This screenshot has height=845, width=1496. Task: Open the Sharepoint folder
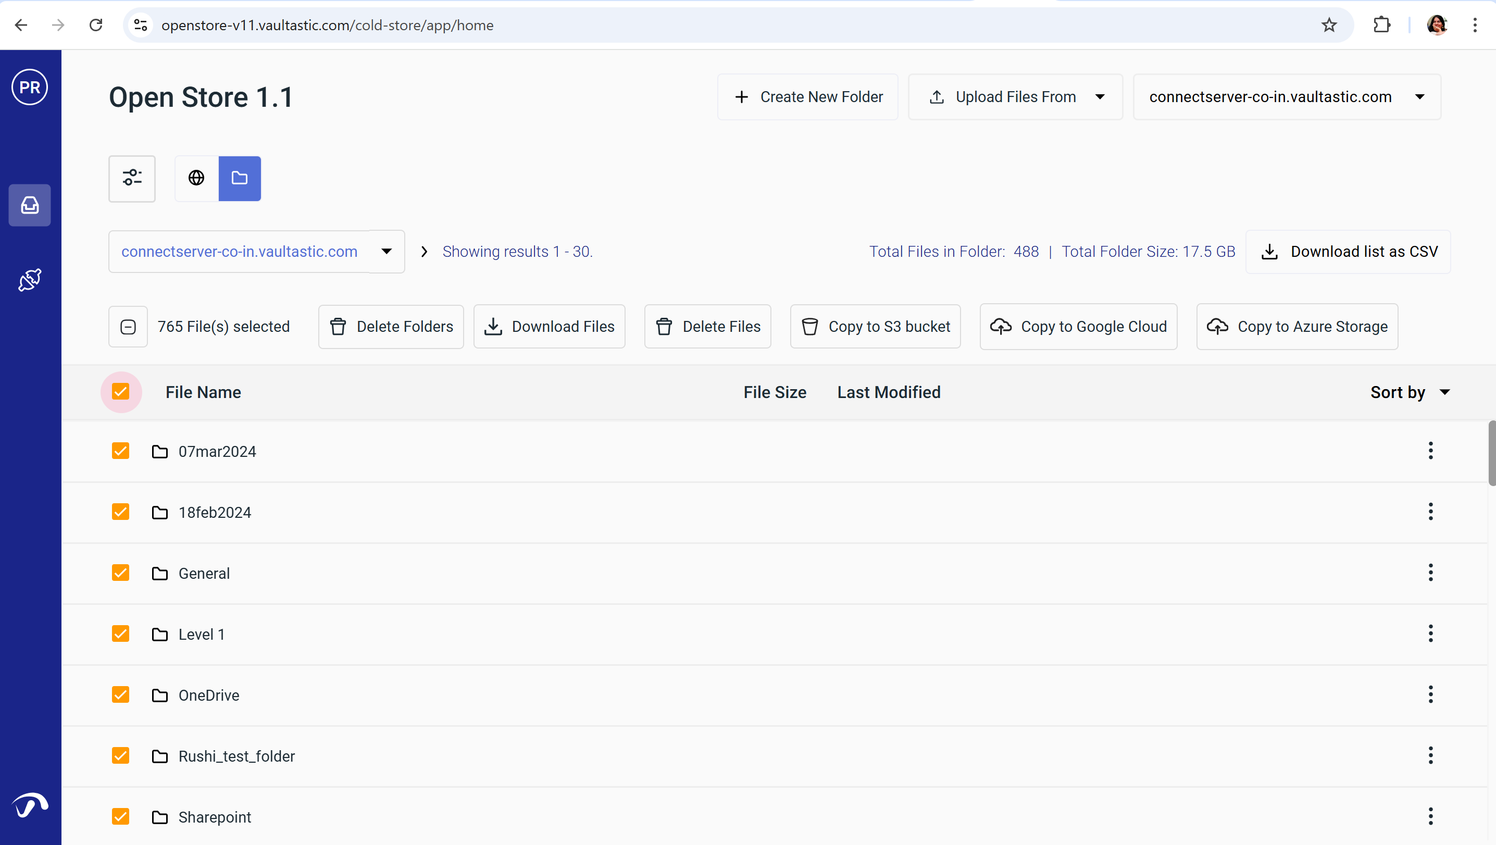pos(214,817)
